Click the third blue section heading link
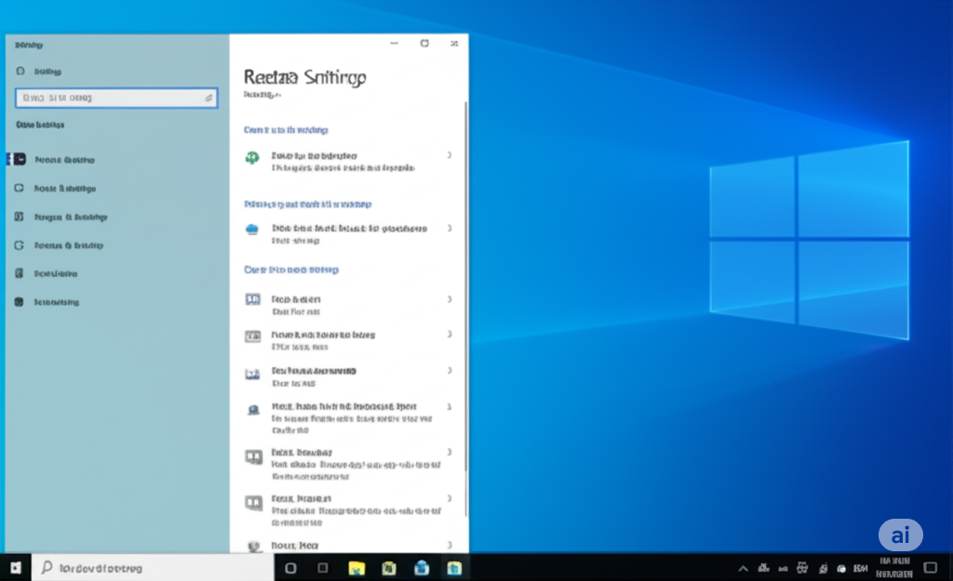953x581 pixels. click(291, 270)
